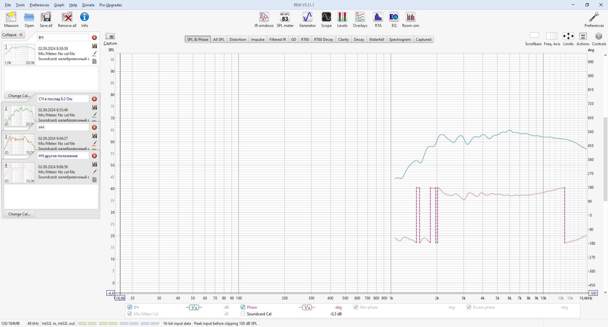608x327 pixels.
Task: Click the Save all icon
Action: click(46, 20)
